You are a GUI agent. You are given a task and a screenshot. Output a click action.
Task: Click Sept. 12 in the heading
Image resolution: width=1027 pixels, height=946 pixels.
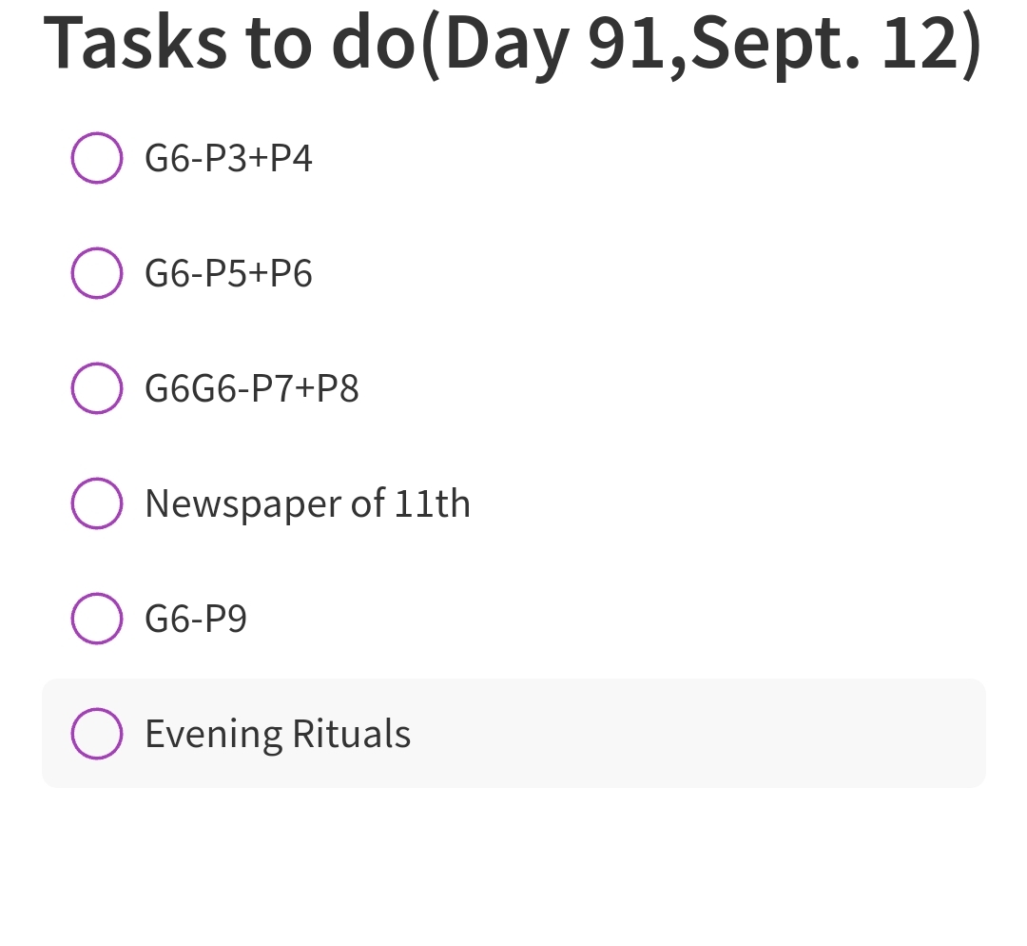[x=827, y=44]
